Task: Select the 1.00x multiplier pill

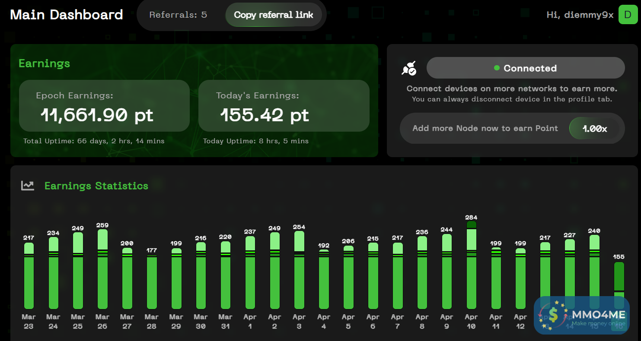Action: coord(594,128)
